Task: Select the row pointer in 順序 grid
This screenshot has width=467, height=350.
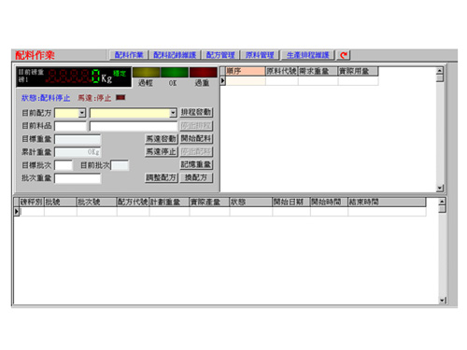Action: coord(222,81)
